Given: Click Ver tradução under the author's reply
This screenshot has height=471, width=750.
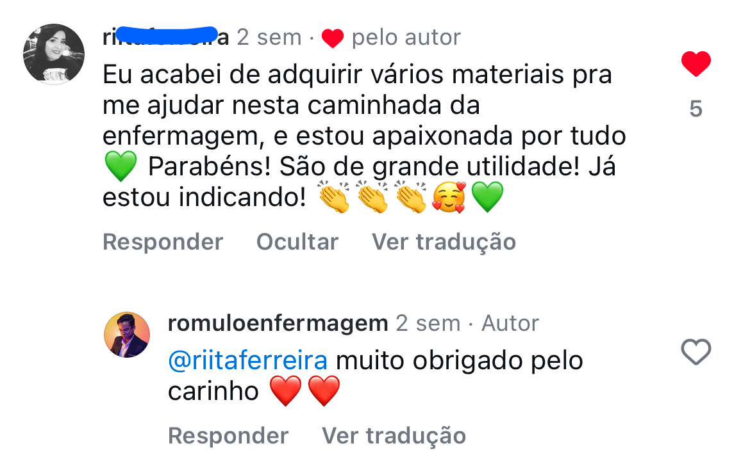Looking at the screenshot, I should (394, 436).
